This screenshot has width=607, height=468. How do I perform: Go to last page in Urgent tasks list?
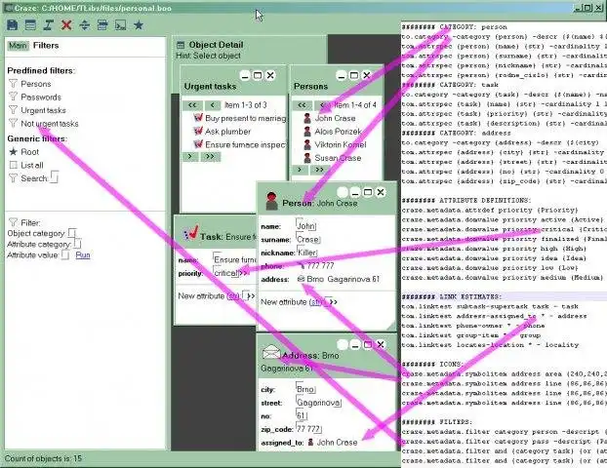(210, 157)
